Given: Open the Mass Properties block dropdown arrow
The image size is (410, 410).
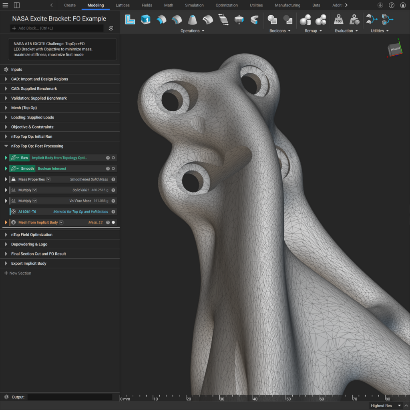Looking at the screenshot, I should click(x=48, y=179).
